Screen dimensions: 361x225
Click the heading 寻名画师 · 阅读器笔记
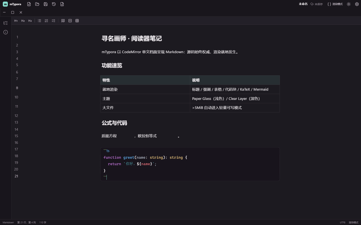[x=132, y=38]
